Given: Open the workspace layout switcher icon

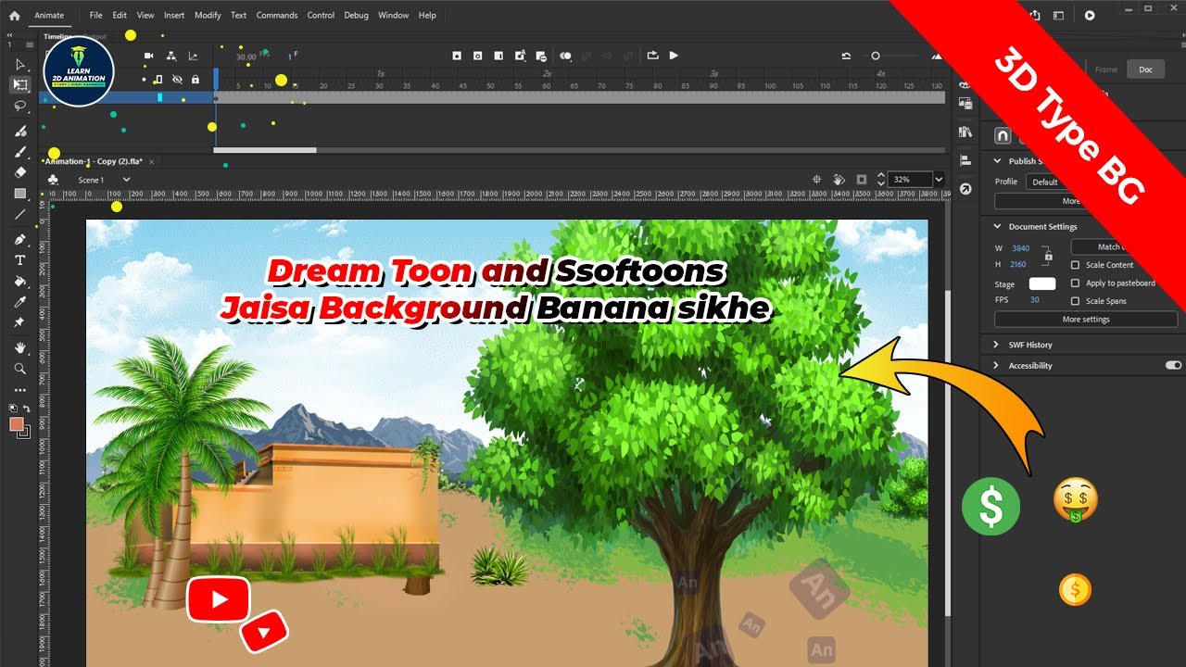Looking at the screenshot, I should pos(1059,15).
